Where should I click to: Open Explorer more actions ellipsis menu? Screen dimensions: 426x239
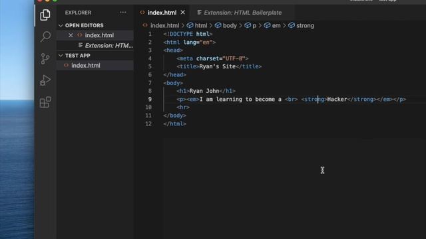point(122,13)
